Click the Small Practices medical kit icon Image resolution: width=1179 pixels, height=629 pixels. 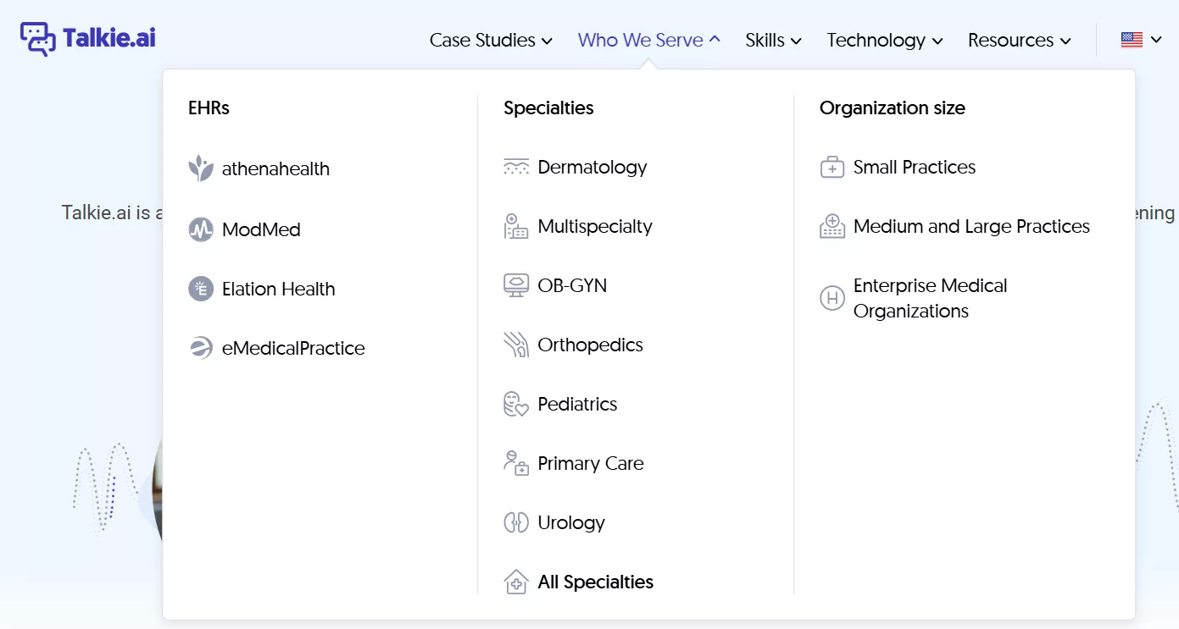click(x=832, y=167)
